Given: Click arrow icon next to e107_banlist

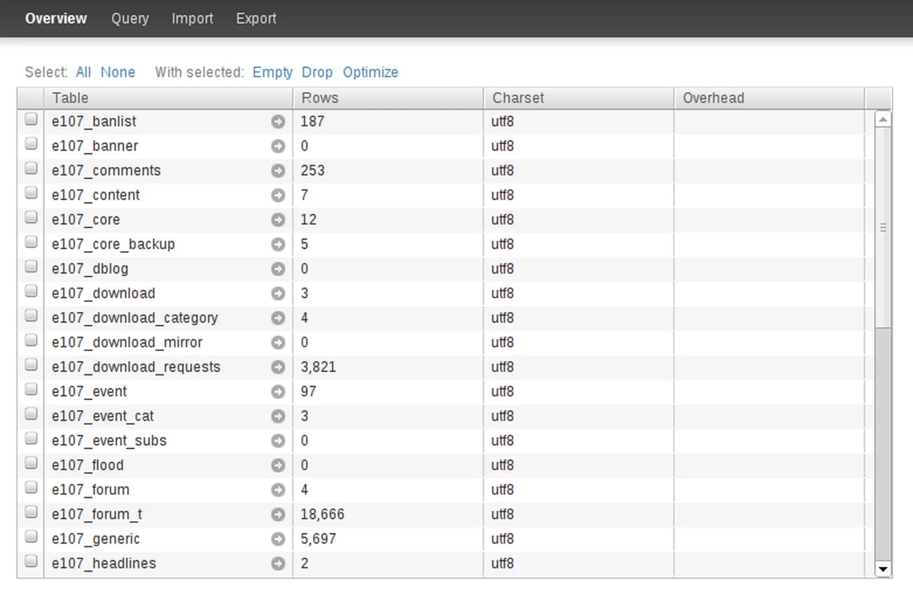Looking at the screenshot, I should coord(278,122).
